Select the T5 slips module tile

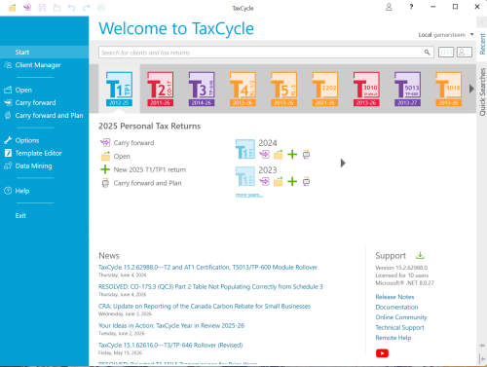click(284, 89)
